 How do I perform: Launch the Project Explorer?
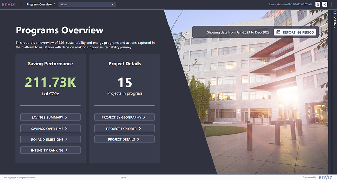click(124, 129)
